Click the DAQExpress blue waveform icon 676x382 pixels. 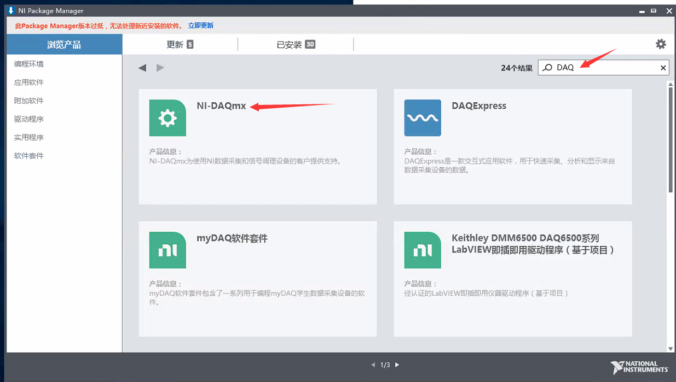pos(423,118)
